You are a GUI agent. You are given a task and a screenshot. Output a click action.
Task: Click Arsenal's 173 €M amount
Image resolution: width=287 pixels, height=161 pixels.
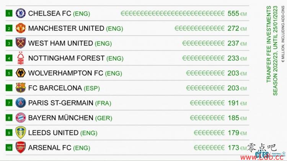[237, 148]
